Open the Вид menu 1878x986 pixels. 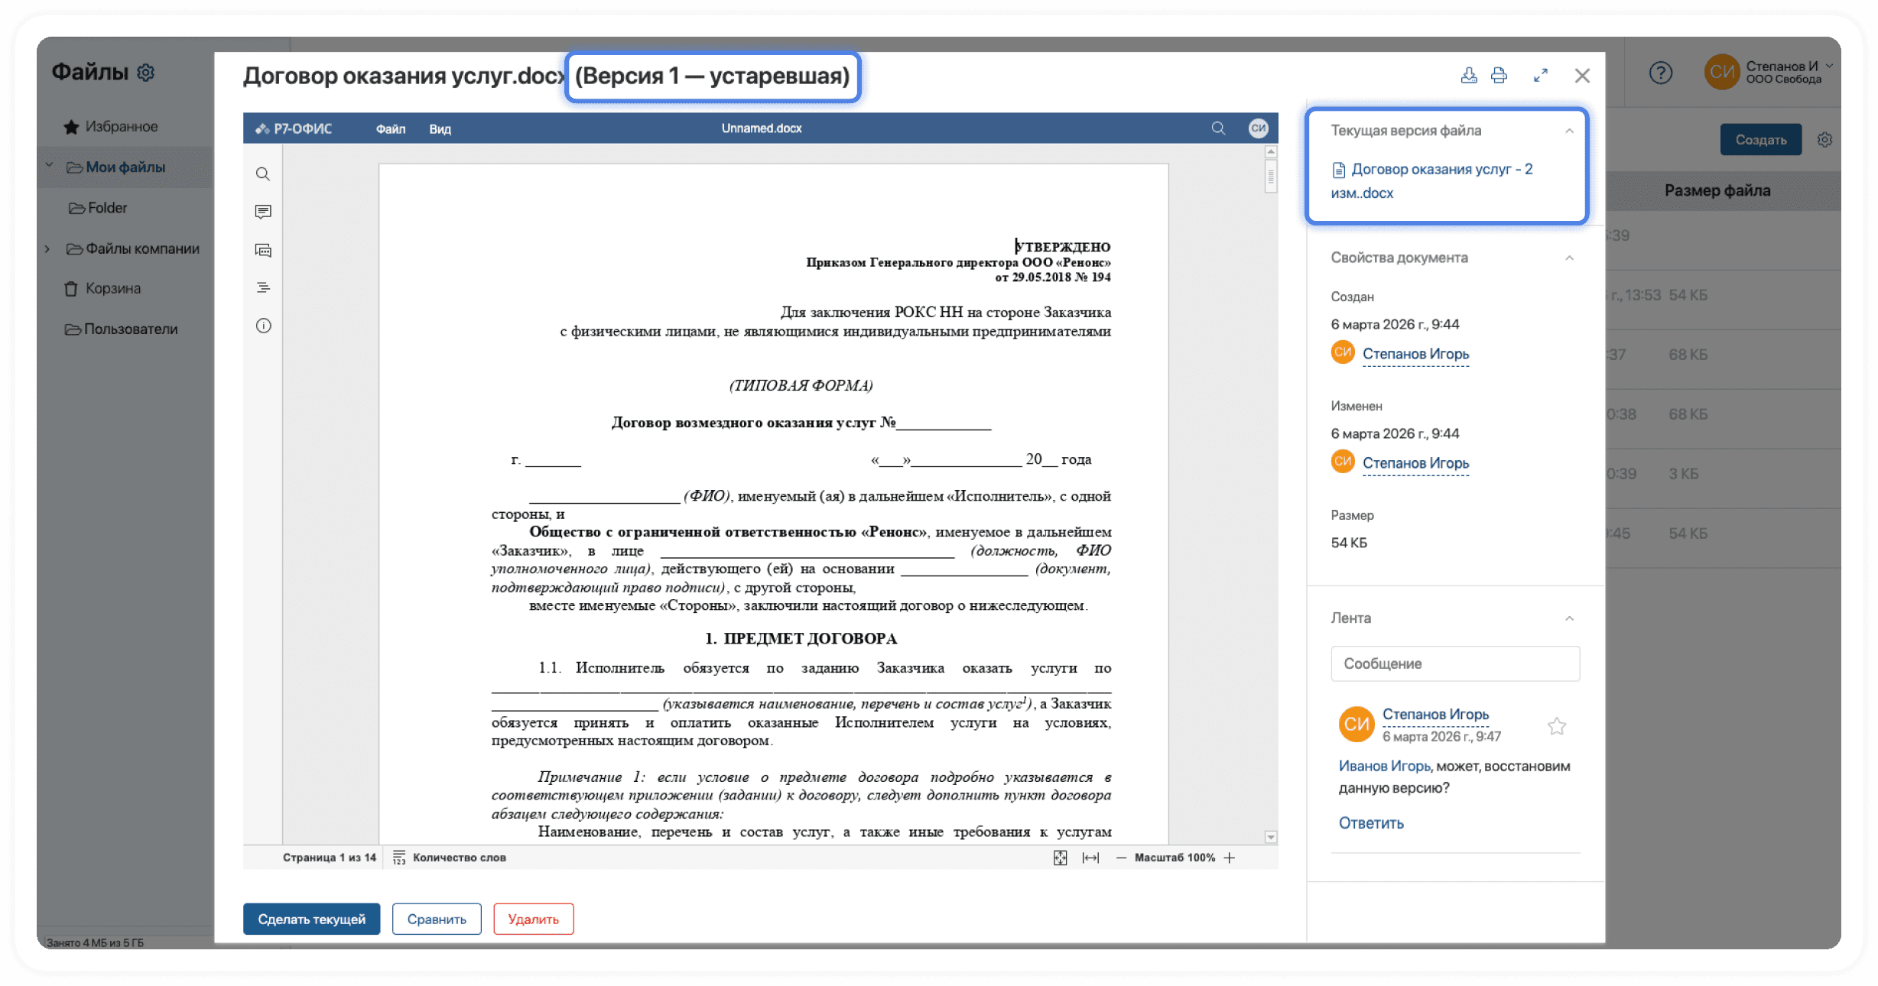tap(440, 128)
